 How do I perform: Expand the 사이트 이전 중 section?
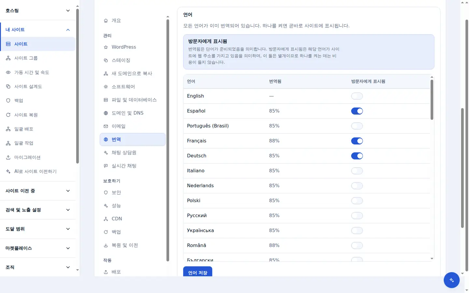tap(38, 191)
